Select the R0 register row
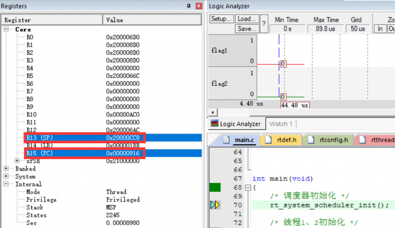 102,37
